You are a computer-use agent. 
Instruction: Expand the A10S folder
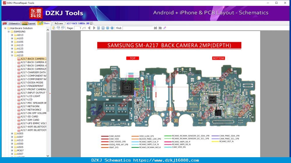(12, 42)
